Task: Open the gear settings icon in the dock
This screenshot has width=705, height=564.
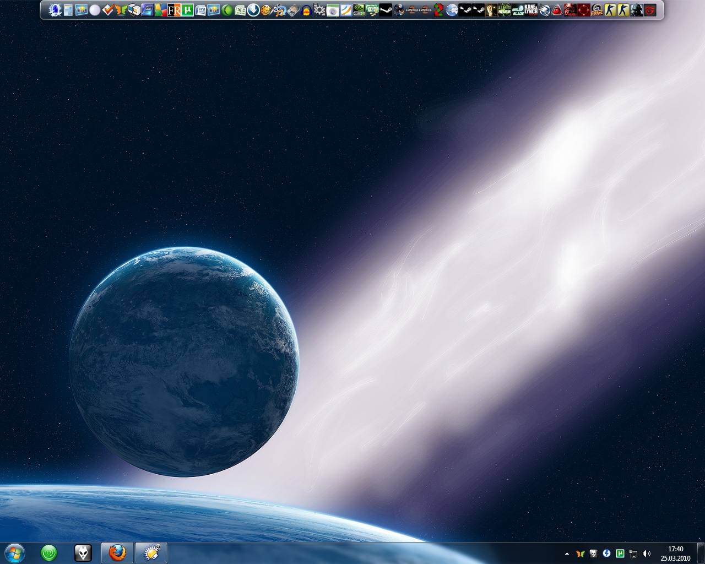Action: [319, 10]
